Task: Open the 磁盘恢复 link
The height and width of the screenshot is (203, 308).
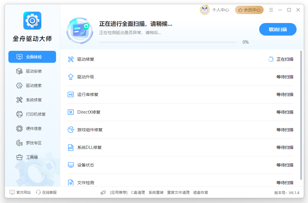Action: point(200,193)
